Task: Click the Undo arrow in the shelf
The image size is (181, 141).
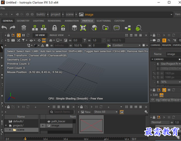Action: 4,28
